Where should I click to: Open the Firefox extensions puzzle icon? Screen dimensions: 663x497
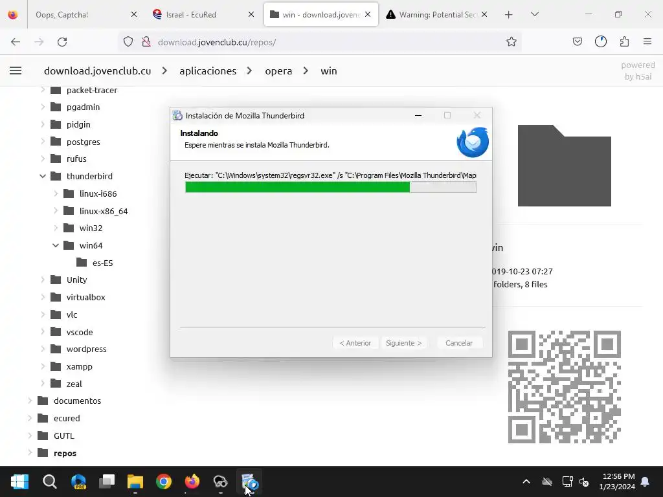click(624, 41)
